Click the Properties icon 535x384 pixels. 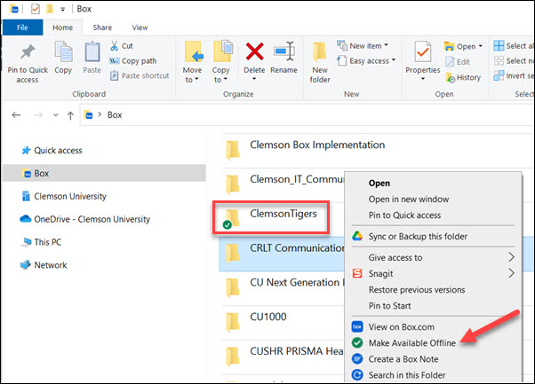[x=423, y=51]
